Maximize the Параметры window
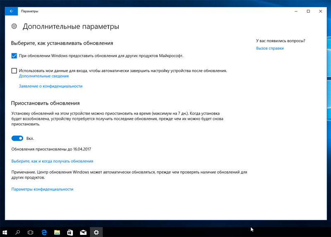331x237 pixels. point(308,11)
